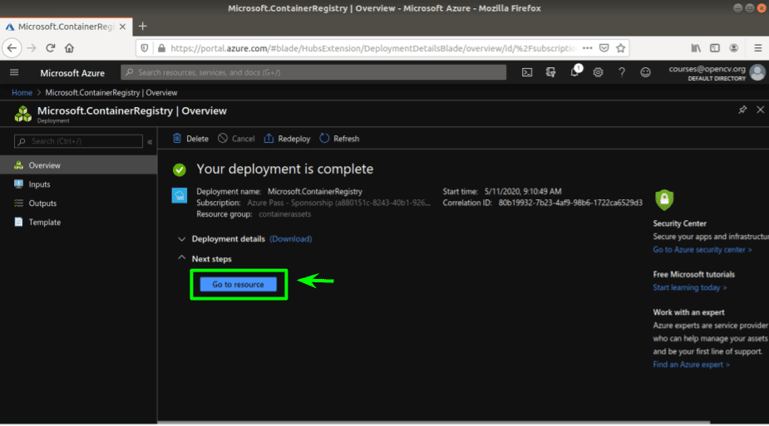Click the Redeploy toolbar item
Screen dimensions: 769x426
(x=287, y=139)
